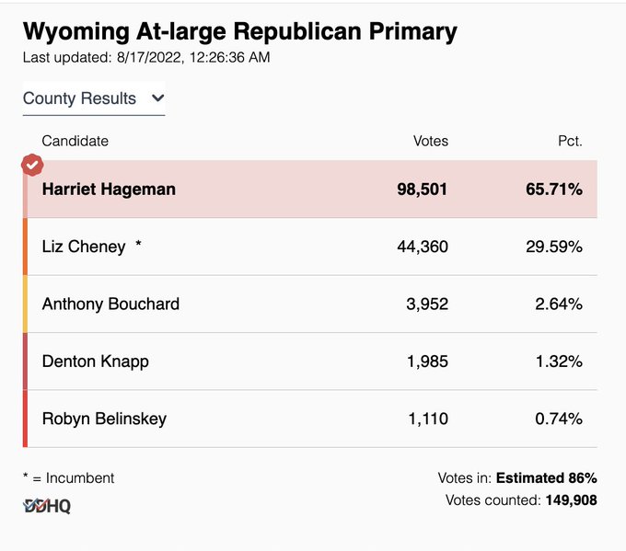Click Hageman's 65.71% percentage
The image size is (626, 551).
(554, 189)
